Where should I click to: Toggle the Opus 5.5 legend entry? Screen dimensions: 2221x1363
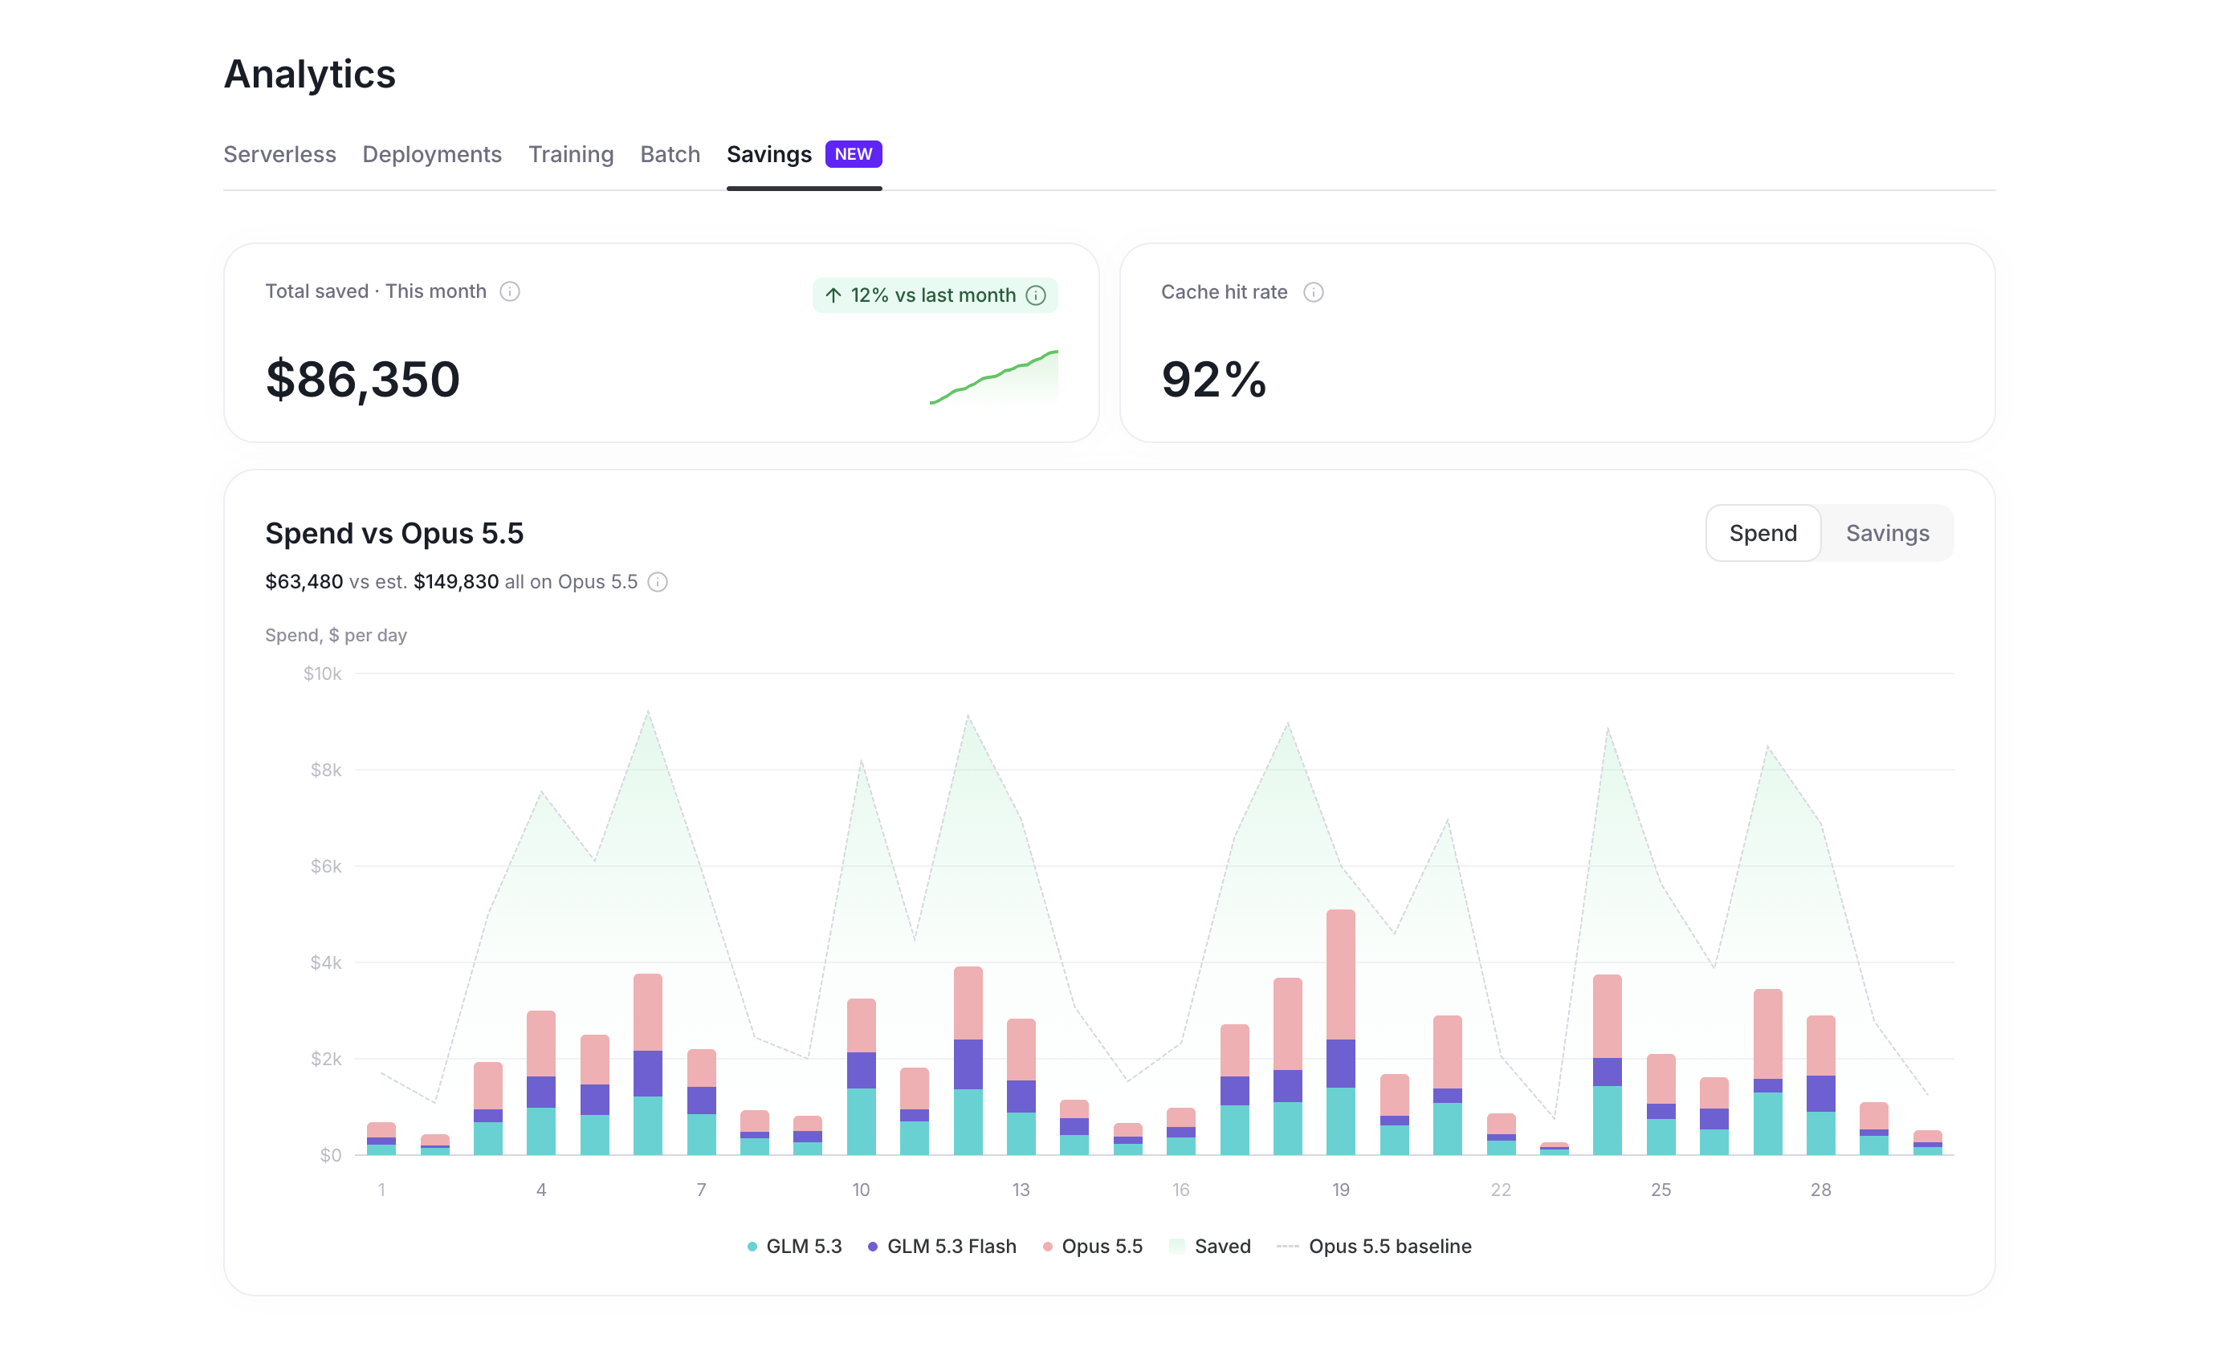(1092, 1246)
